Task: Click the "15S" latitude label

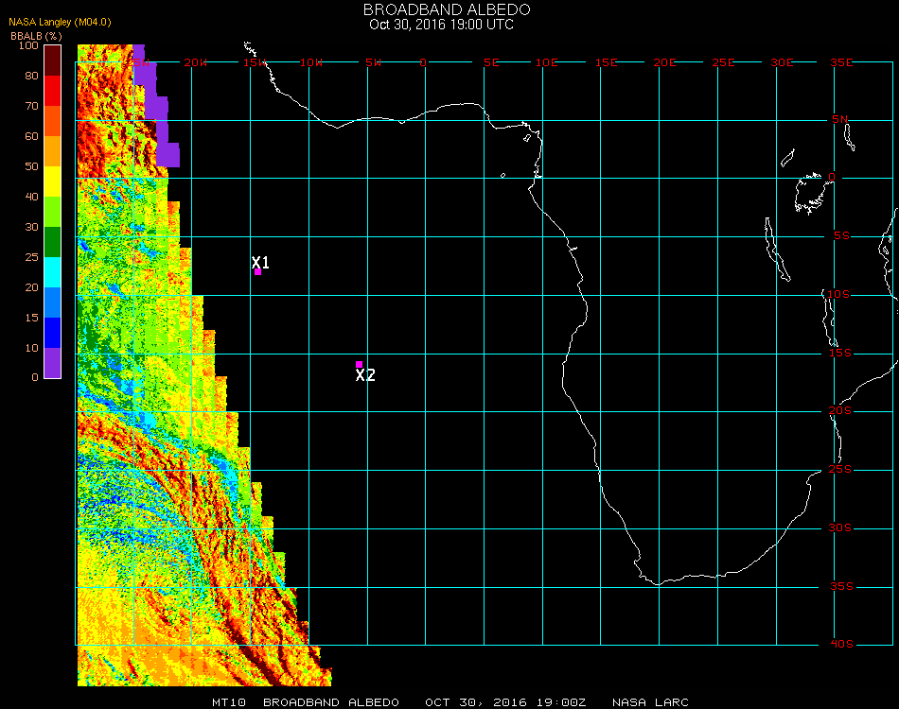Action: pyautogui.click(x=840, y=353)
